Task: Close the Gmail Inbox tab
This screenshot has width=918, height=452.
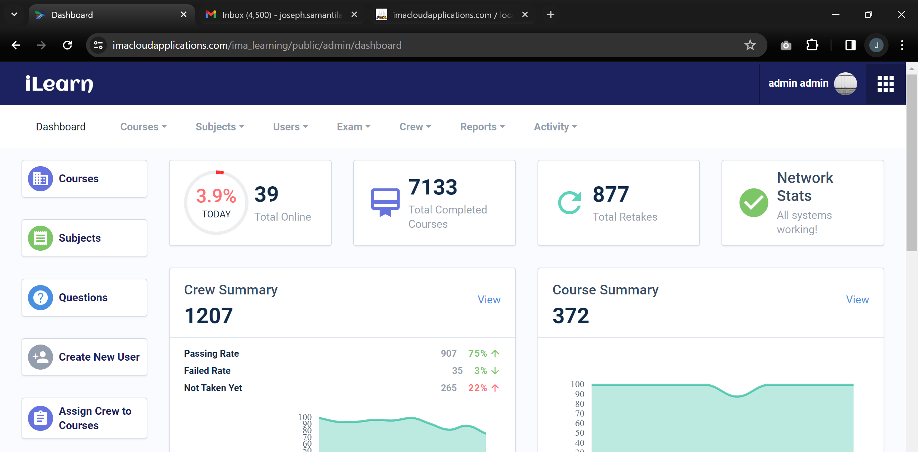Action: coord(354,14)
